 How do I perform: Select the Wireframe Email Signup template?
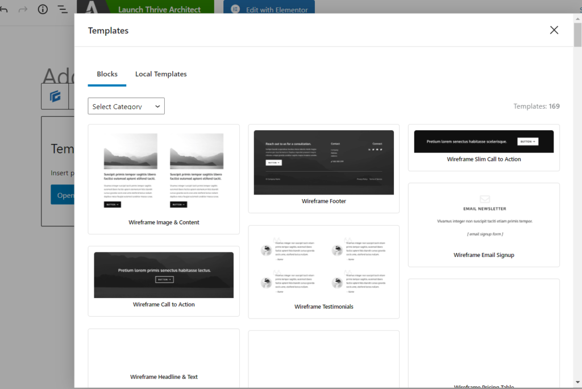(x=484, y=224)
